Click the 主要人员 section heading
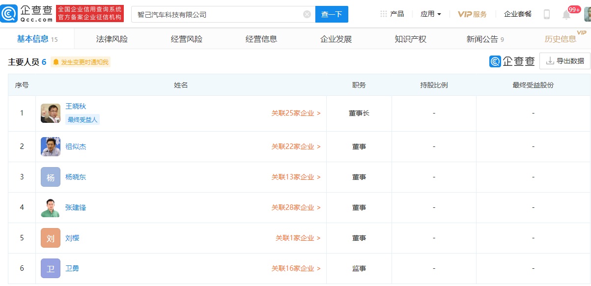Screen dimensions: 591x286 24,62
